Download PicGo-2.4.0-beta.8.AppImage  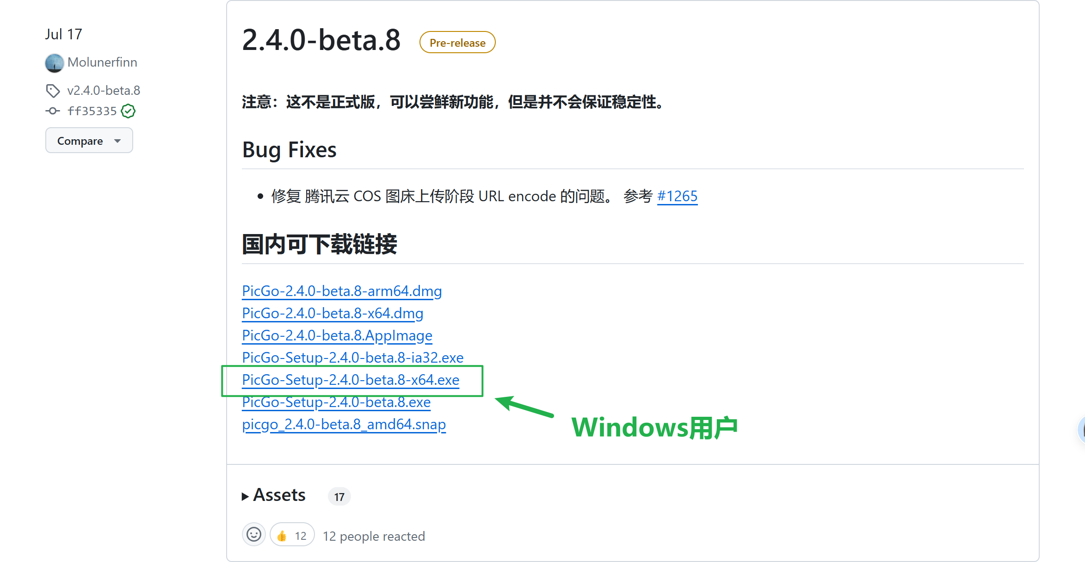tap(337, 335)
